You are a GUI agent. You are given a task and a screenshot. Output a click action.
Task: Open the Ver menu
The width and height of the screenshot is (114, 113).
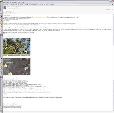11,3
